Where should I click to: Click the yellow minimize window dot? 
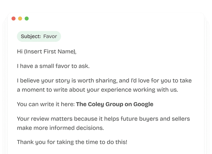tap(20, 19)
